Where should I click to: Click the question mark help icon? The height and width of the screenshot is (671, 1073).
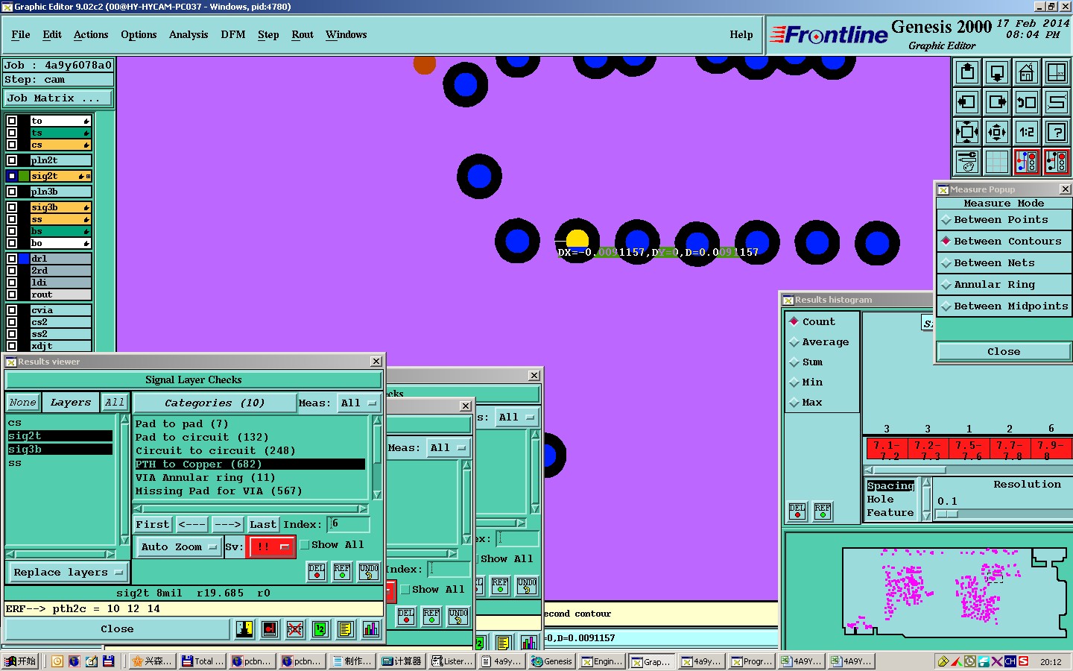1057,132
